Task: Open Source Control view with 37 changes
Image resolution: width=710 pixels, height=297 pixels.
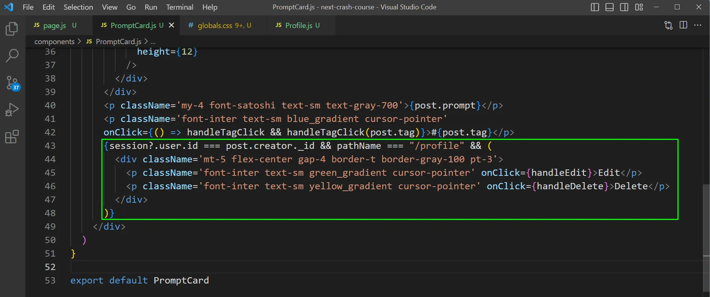Action: (x=12, y=83)
